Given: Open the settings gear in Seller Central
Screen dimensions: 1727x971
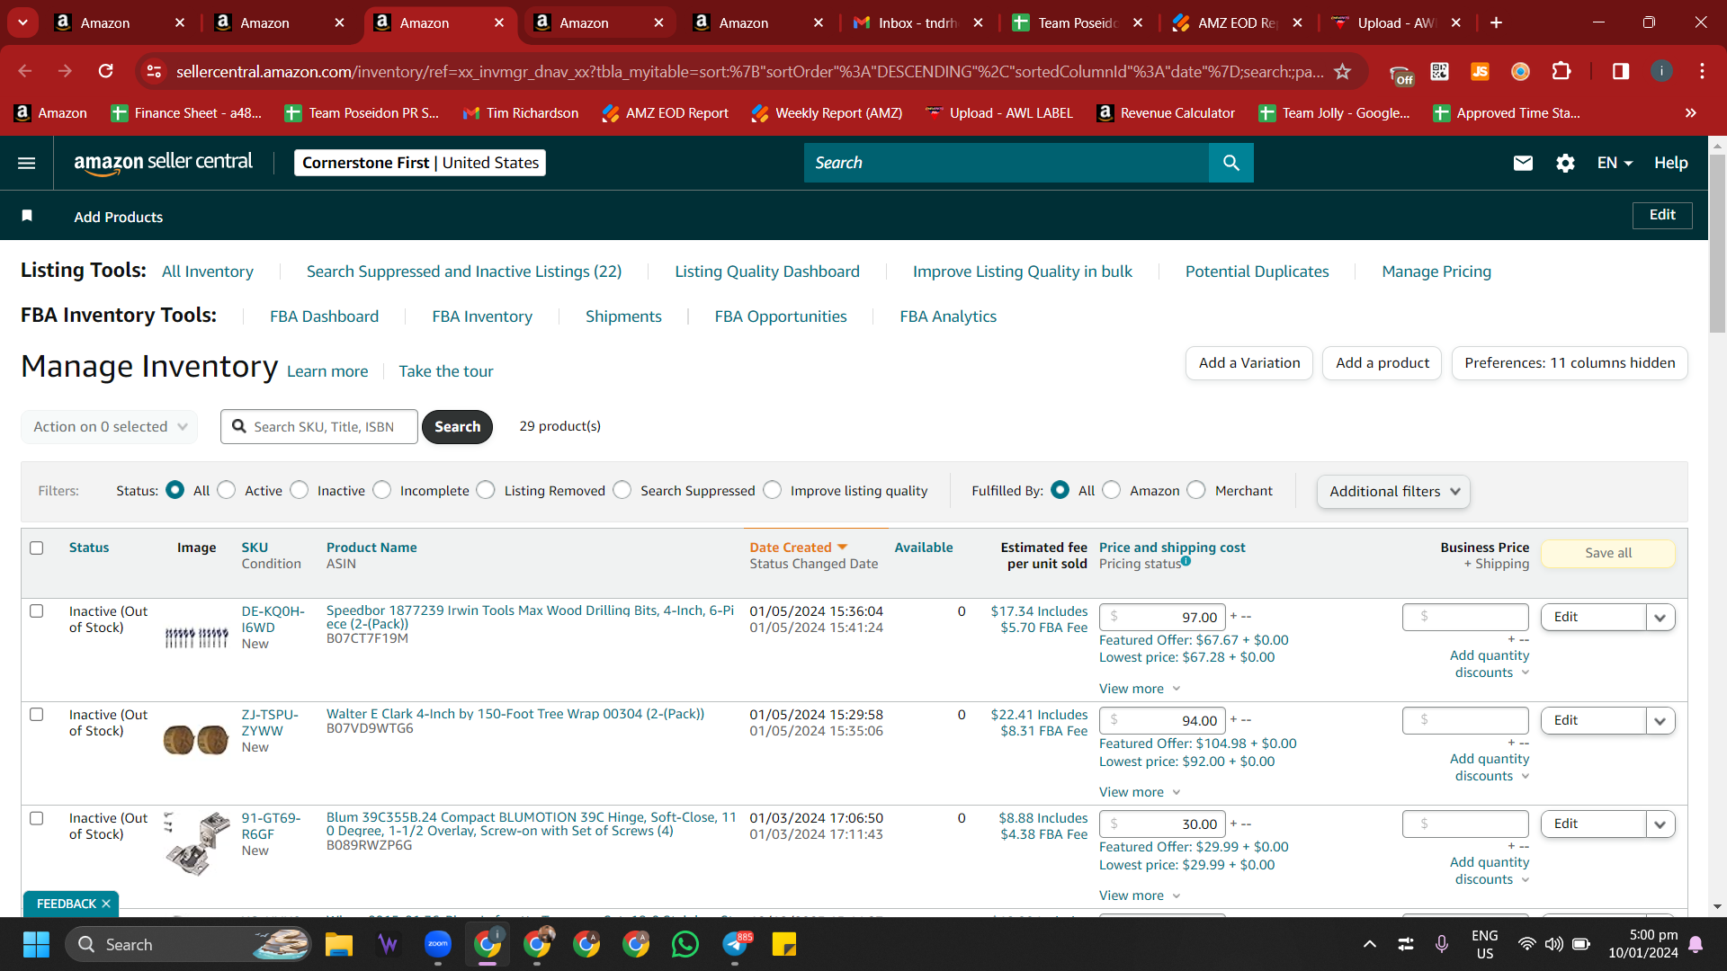Looking at the screenshot, I should point(1565,163).
